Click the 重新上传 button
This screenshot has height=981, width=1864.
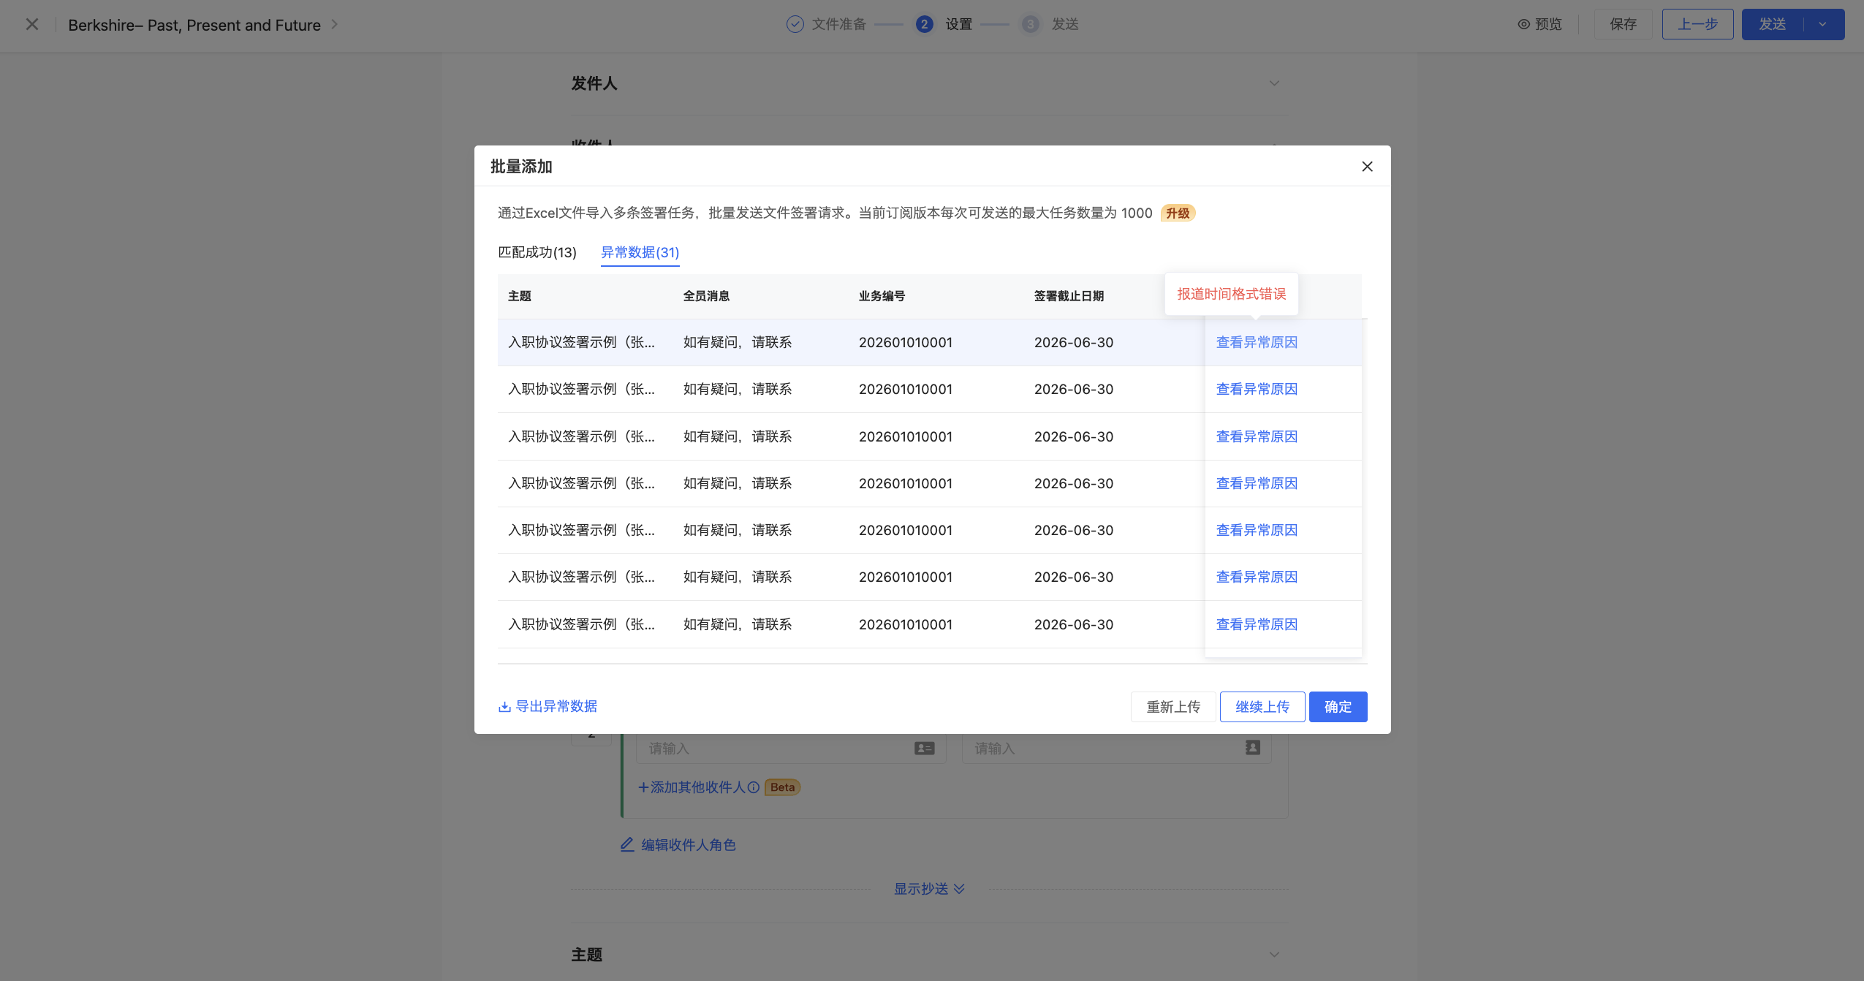(1172, 707)
